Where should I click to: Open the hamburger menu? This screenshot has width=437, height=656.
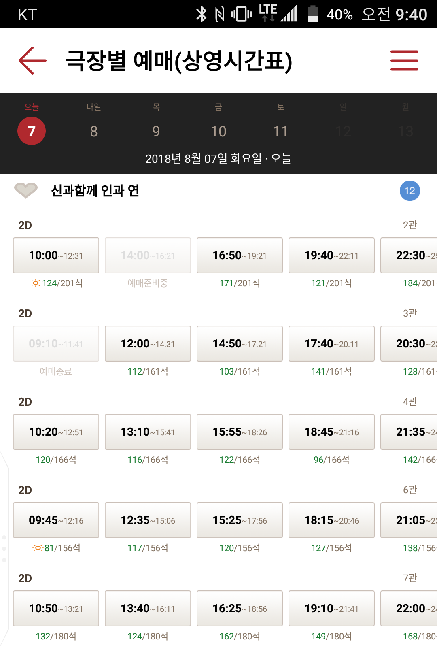point(404,60)
